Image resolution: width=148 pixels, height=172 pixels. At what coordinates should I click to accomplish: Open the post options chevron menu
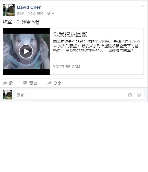point(143,6)
